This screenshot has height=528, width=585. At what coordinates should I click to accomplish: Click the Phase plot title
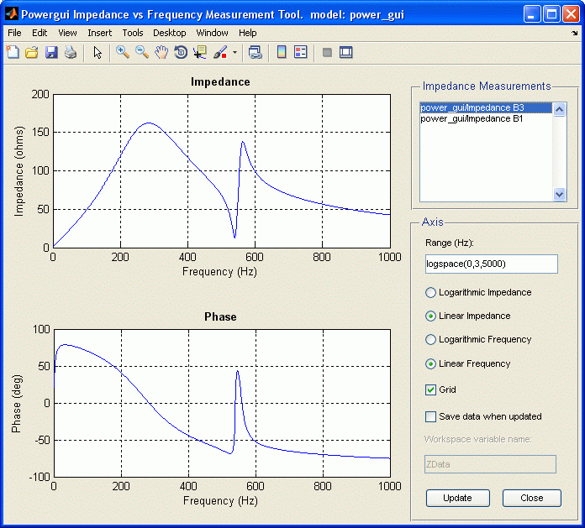tap(220, 316)
